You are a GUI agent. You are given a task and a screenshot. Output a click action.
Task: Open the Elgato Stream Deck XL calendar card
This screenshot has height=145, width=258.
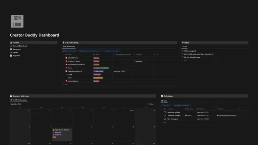pos(62,135)
